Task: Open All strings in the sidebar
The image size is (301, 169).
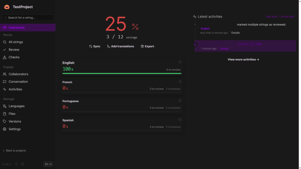Action: pos(16,42)
